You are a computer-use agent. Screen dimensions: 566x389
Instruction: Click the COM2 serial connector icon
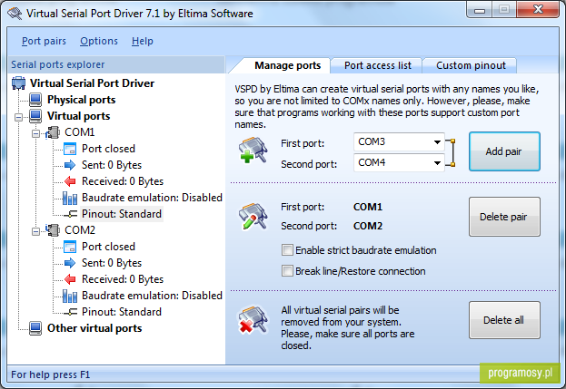(x=53, y=230)
